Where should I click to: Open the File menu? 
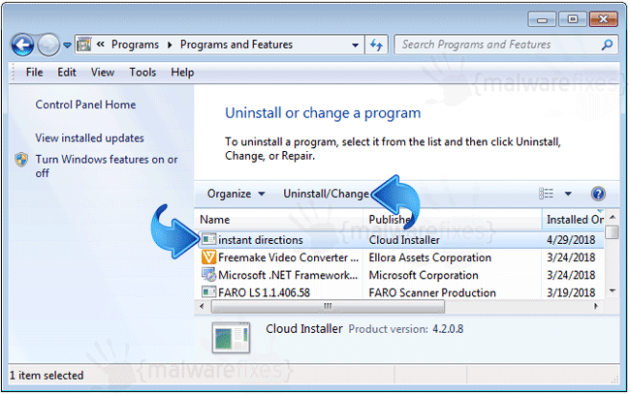[34, 73]
